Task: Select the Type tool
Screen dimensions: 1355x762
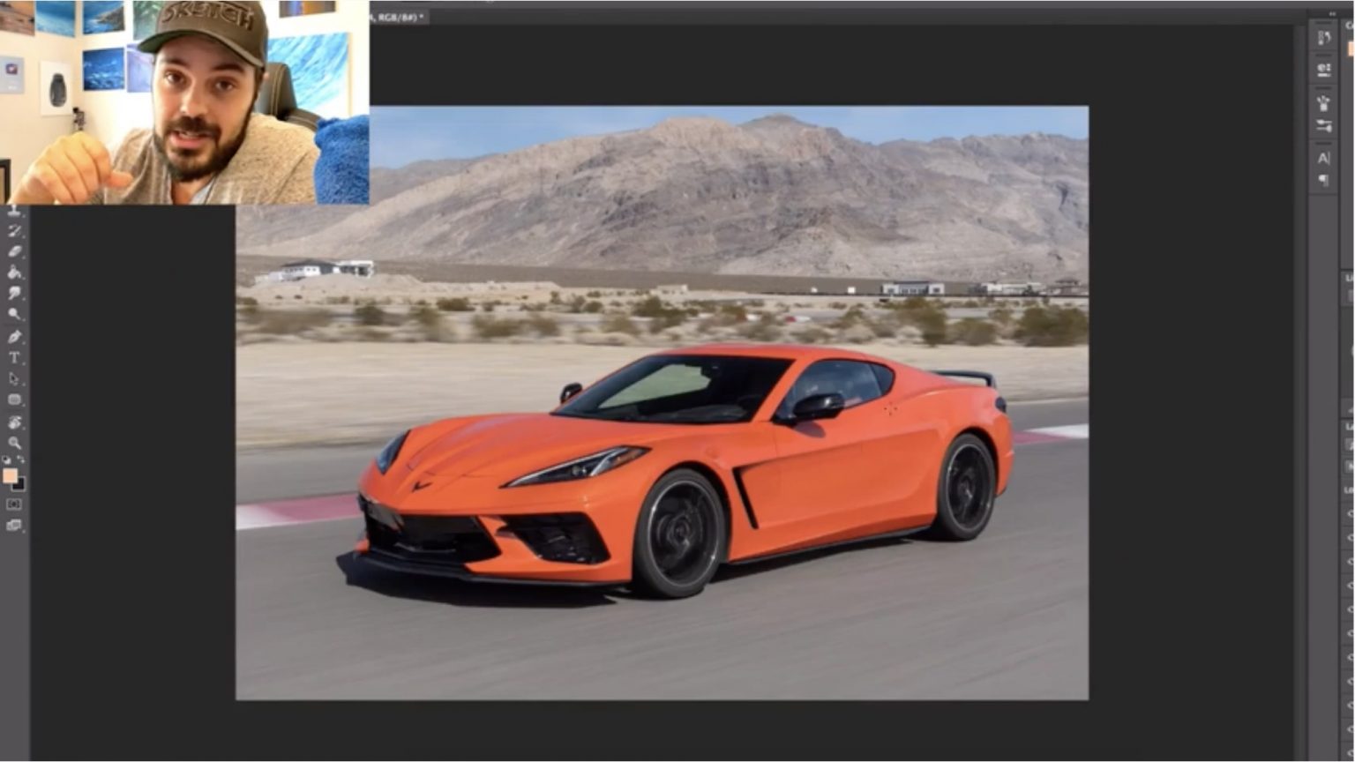Action: pos(14,358)
